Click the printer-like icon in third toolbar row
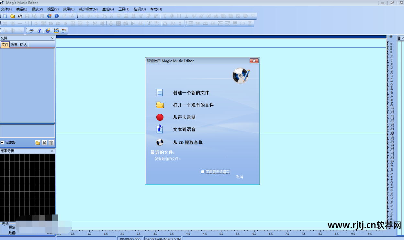 coord(31,31)
